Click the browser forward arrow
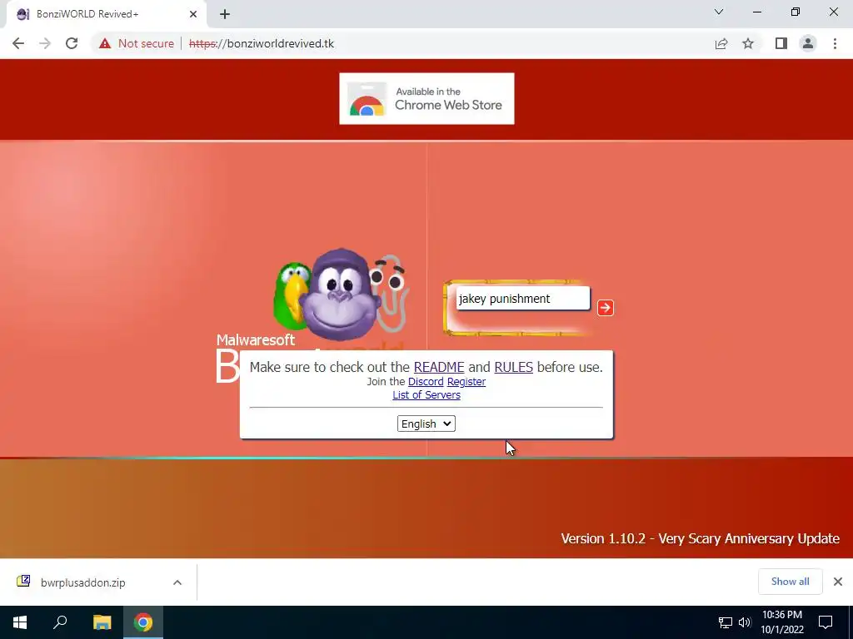Screen dimensions: 853x639 (x=45, y=43)
